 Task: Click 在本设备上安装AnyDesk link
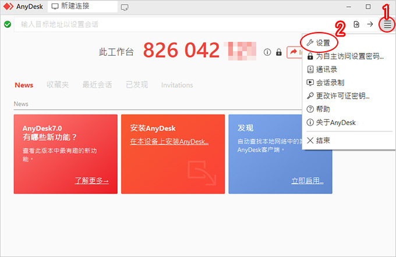pos(169,141)
